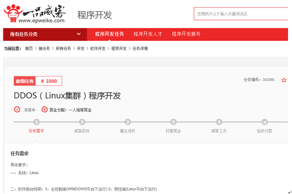Click the ¥ 1000 reward amount
Viewport: 292px width, 194px height.
point(49,81)
